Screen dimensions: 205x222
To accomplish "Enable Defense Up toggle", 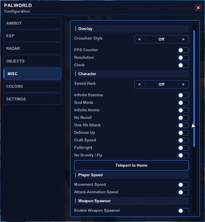I will (183, 133).
